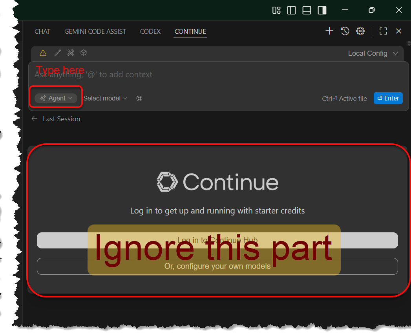
Task: Click 'Or, configure your own models'
Action: click(x=217, y=266)
